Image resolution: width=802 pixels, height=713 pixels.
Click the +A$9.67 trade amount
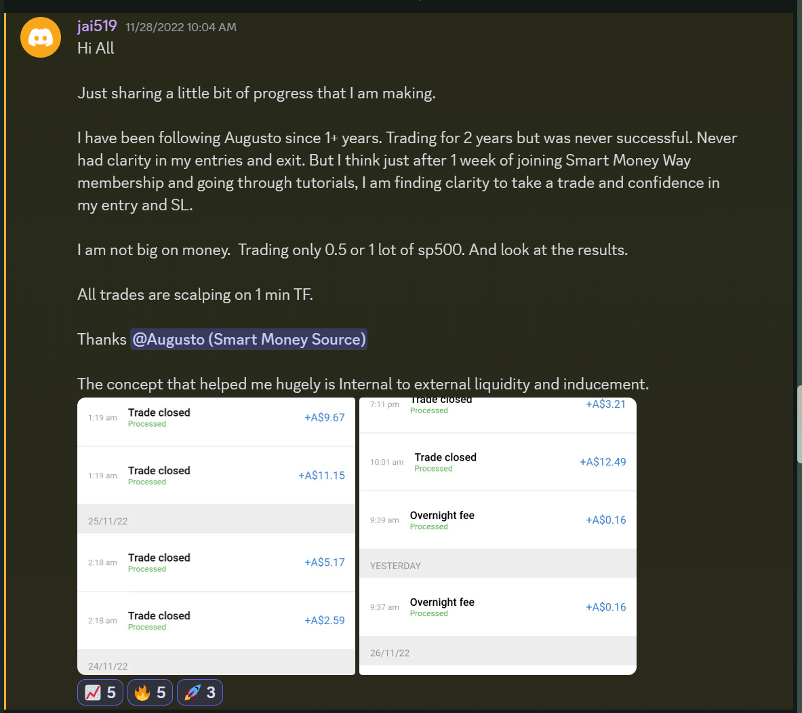click(324, 418)
